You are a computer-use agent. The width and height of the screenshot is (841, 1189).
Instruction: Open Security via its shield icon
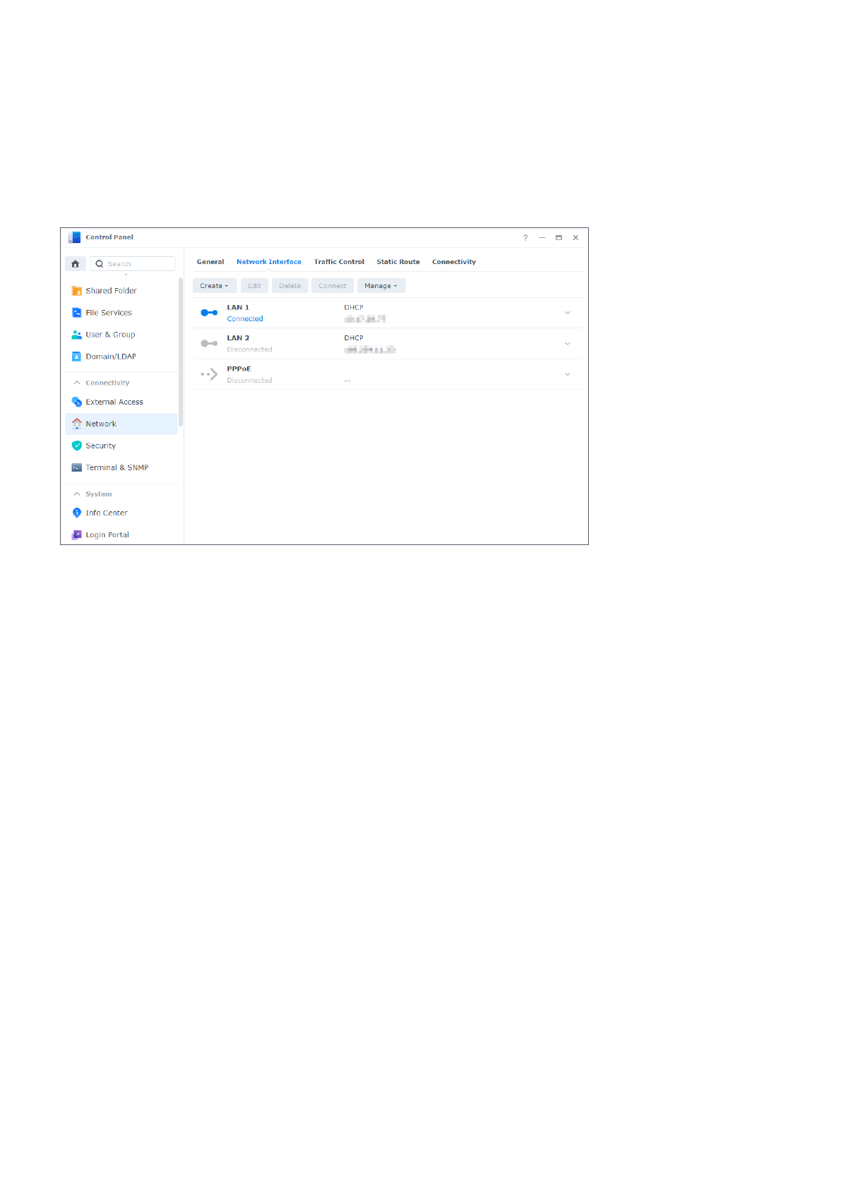coord(77,446)
